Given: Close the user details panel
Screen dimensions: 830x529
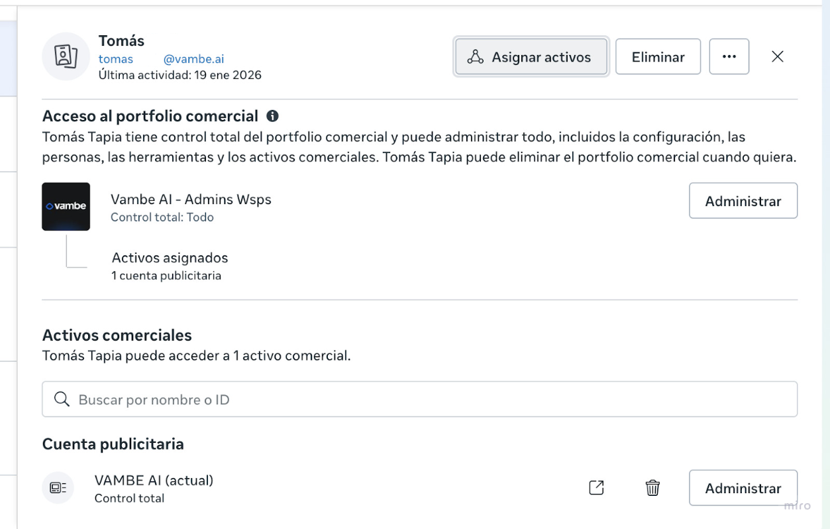Looking at the screenshot, I should point(778,57).
